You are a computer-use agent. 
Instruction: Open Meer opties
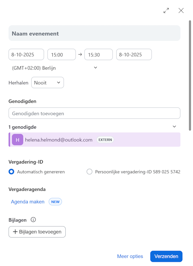[x=130, y=256]
